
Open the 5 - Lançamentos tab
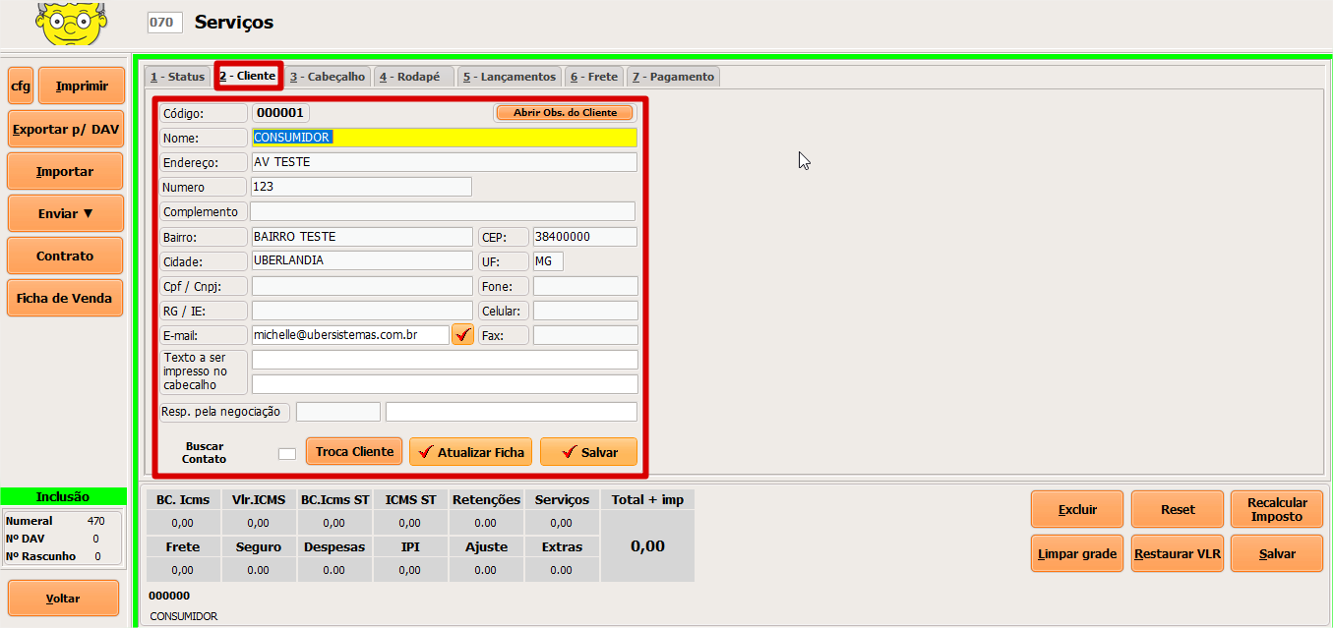pos(509,77)
